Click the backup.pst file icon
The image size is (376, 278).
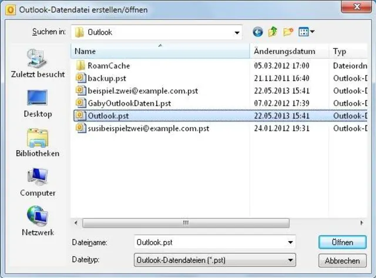80,78
